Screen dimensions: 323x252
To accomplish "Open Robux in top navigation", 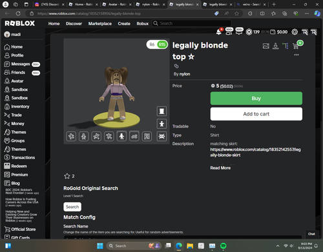I will 143,23.
